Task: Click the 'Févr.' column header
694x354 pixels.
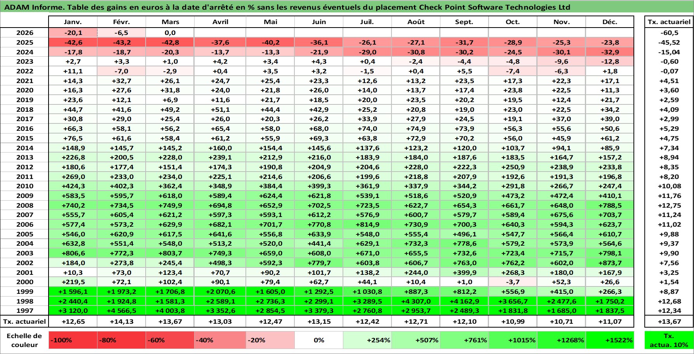Action: click(x=122, y=22)
